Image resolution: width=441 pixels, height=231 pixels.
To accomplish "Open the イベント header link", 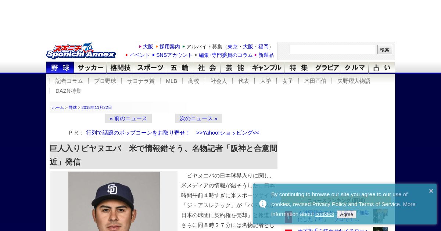I will click(x=139, y=55).
